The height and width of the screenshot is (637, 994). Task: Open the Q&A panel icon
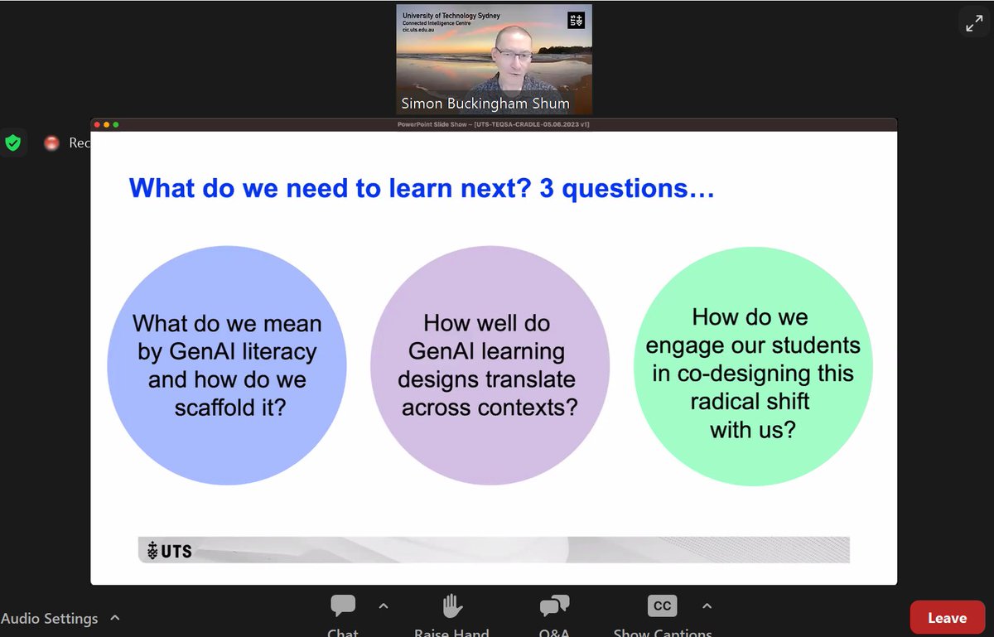(554, 606)
